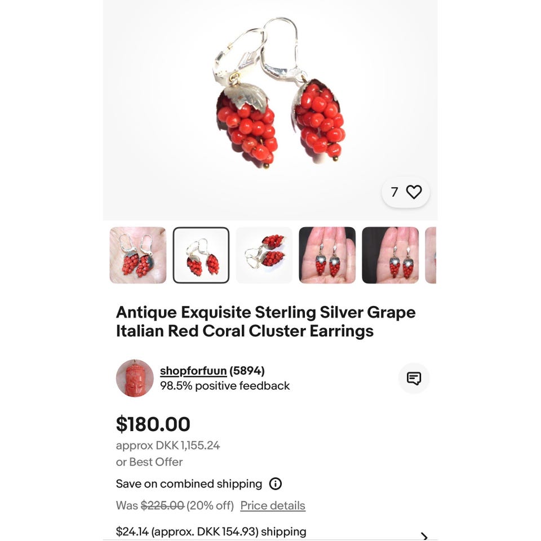541x541 pixels.
Task: View fifth thumbnail on dark background
Action: pos(390,255)
